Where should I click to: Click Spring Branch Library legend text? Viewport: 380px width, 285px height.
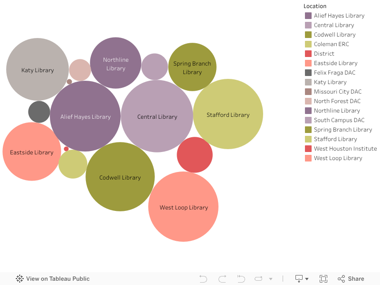coord(343,130)
